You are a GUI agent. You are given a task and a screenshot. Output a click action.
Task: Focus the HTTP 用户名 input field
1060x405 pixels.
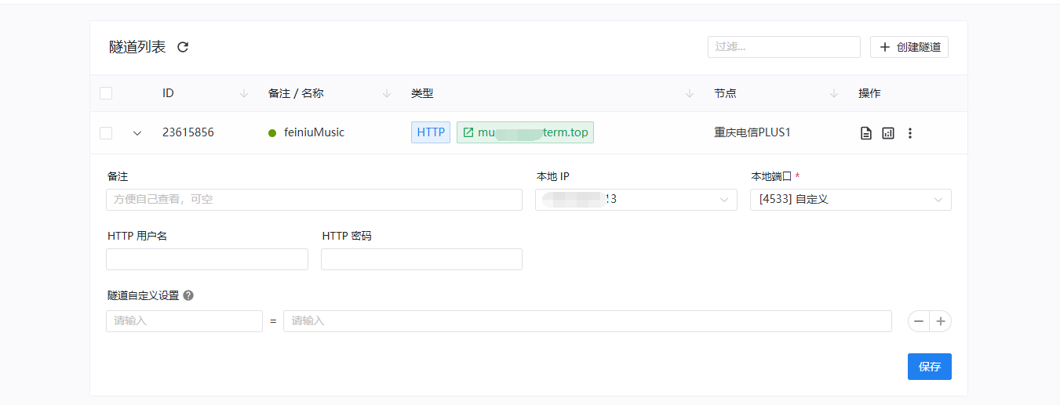[207, 259]
